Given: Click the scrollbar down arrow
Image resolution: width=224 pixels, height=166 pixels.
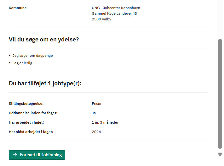Looking at the screenshot, I should (220, 154).
